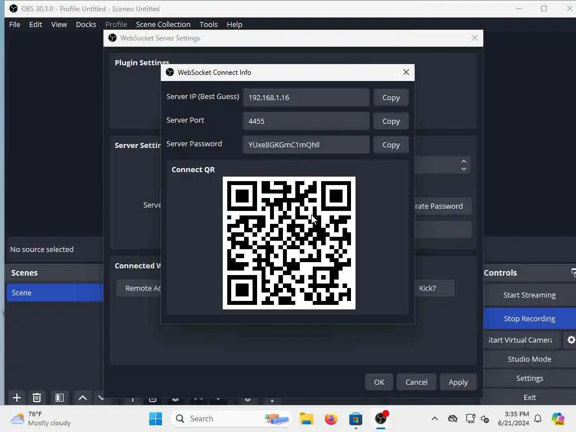Add a new scene with plus icon
The width and height of the screenshot is (576, 432).
[x=16, y=398]
